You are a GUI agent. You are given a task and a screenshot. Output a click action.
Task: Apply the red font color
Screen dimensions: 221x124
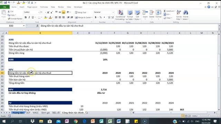(50, 18)
